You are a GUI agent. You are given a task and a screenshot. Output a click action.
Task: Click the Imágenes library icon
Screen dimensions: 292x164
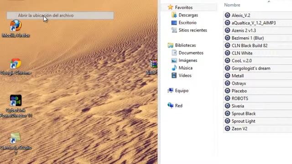coord(174,61)
